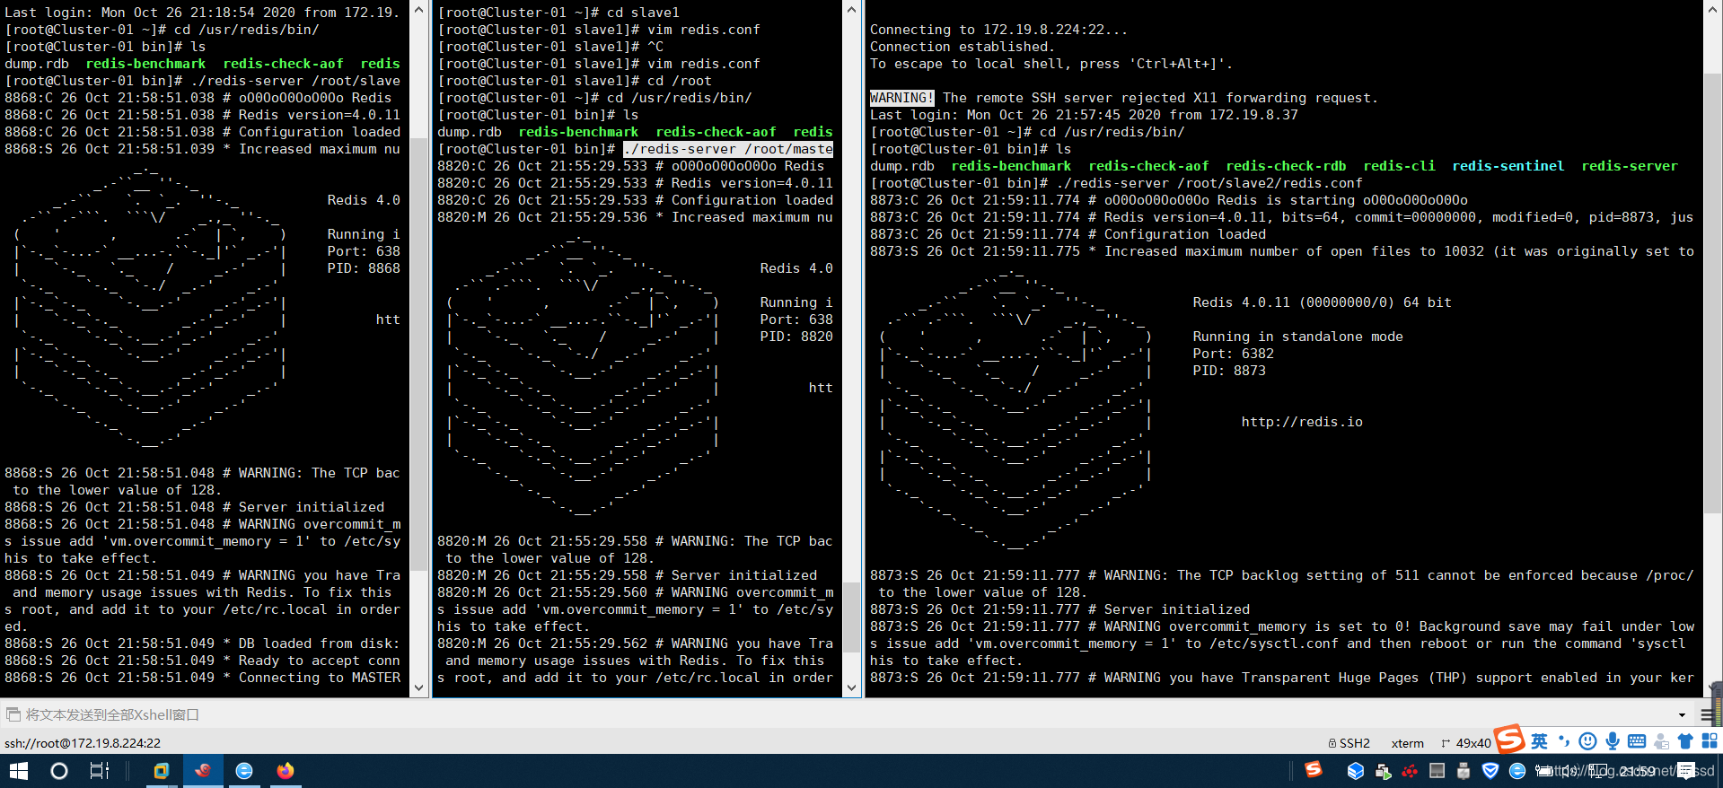Click the blue 'e' browser tray icon
The height and width of the screenshot is (788, 1723).
point(1517,771)
